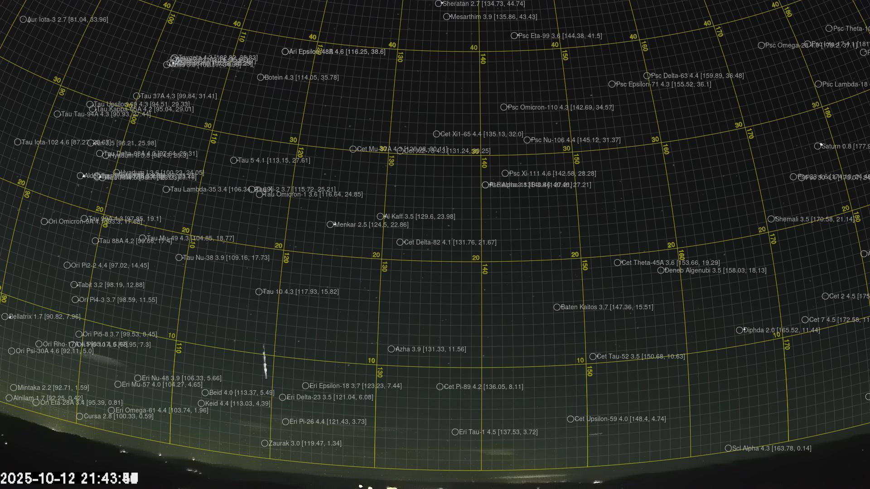Viewport: 870px width, 489px height.
Task: Select the Mintaka star marker
Action: (x=14, y=388)
